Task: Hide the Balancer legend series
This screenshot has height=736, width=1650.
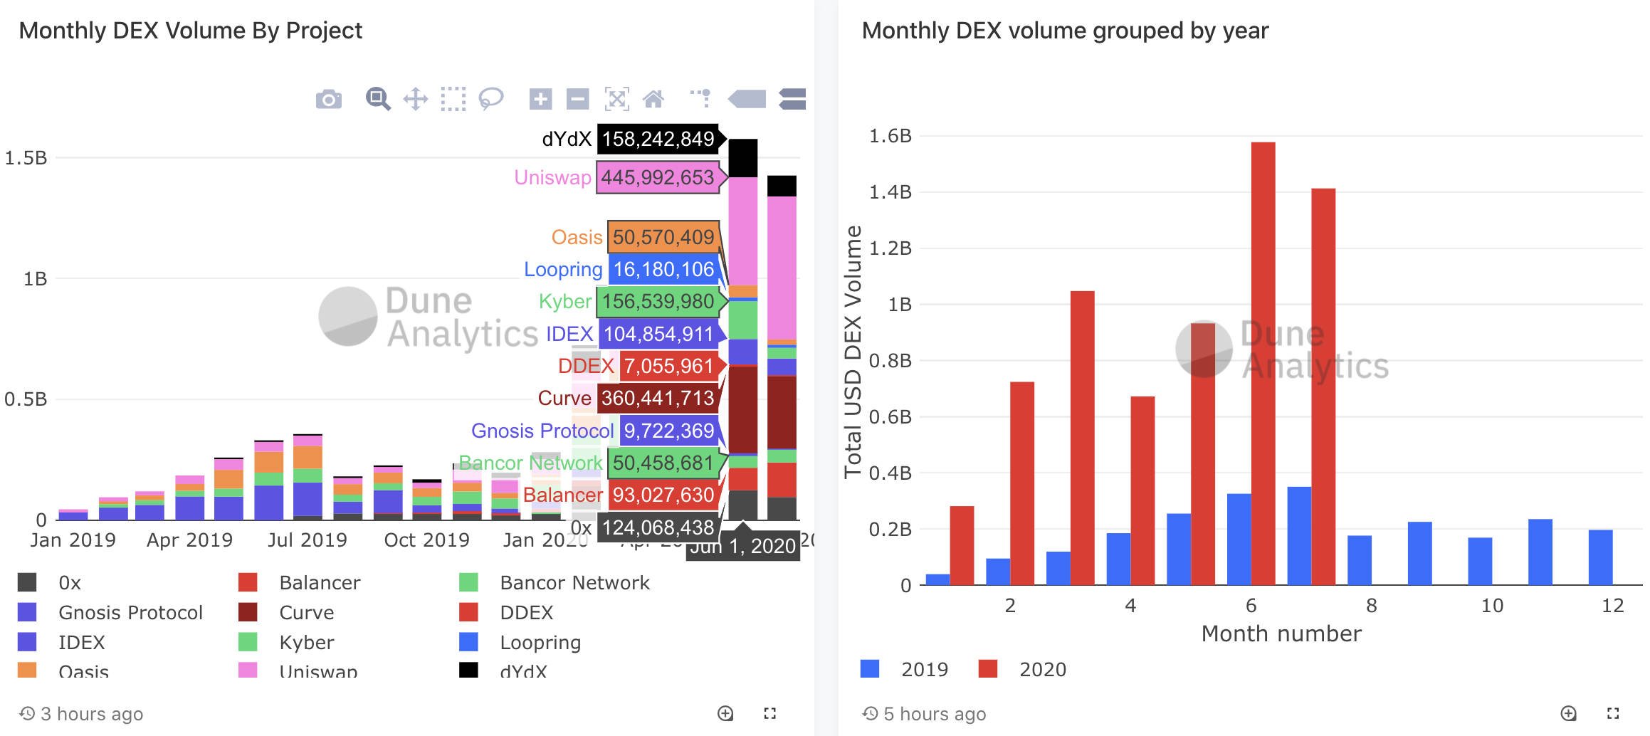Action: click(300, 582)
